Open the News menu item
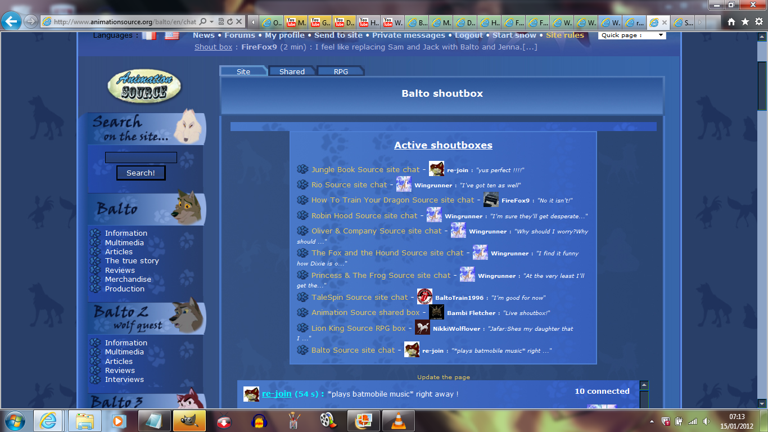Screen dimensions: 768x432 [x=204, y=35]
